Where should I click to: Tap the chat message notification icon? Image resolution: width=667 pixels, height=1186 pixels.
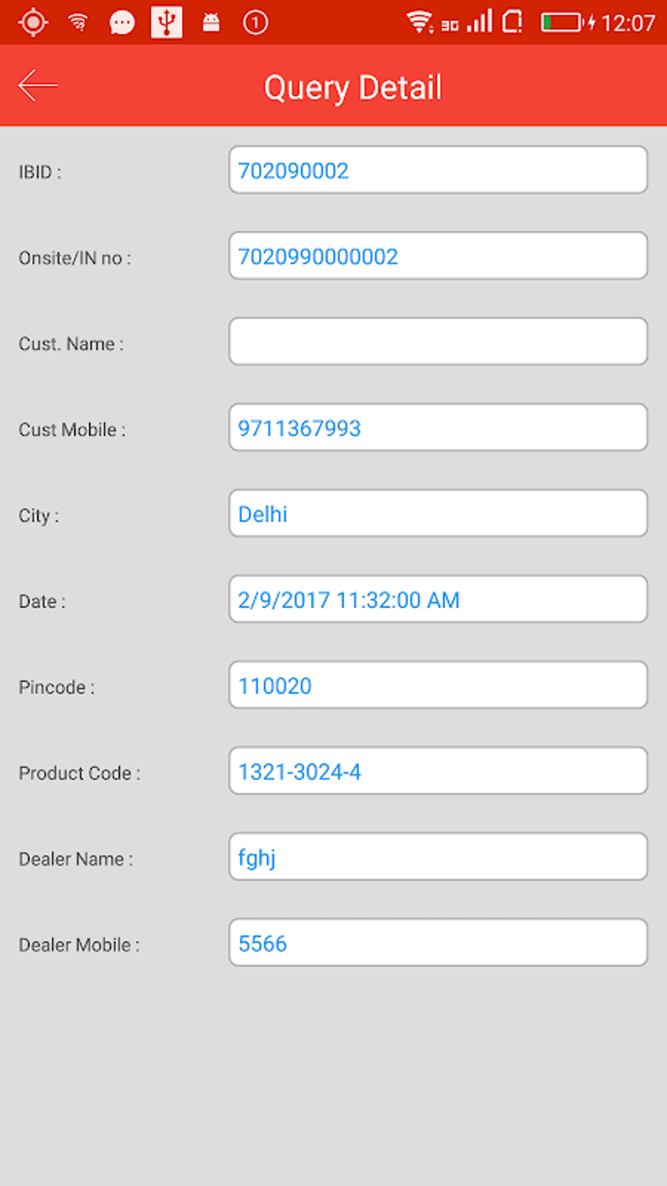pos(122,24)
